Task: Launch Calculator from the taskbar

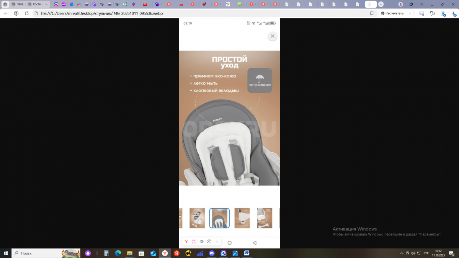Action: pyautogui.click(x=106, y=253)
